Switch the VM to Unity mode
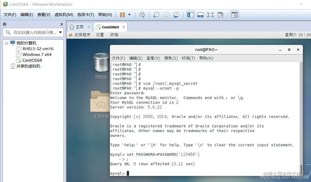Image resolution: width=311 pixels, height=182 pixels. (220, 15)
